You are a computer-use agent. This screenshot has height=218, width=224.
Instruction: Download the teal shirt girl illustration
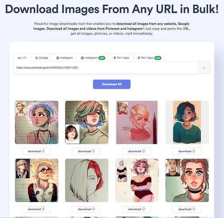click(187, 151)
